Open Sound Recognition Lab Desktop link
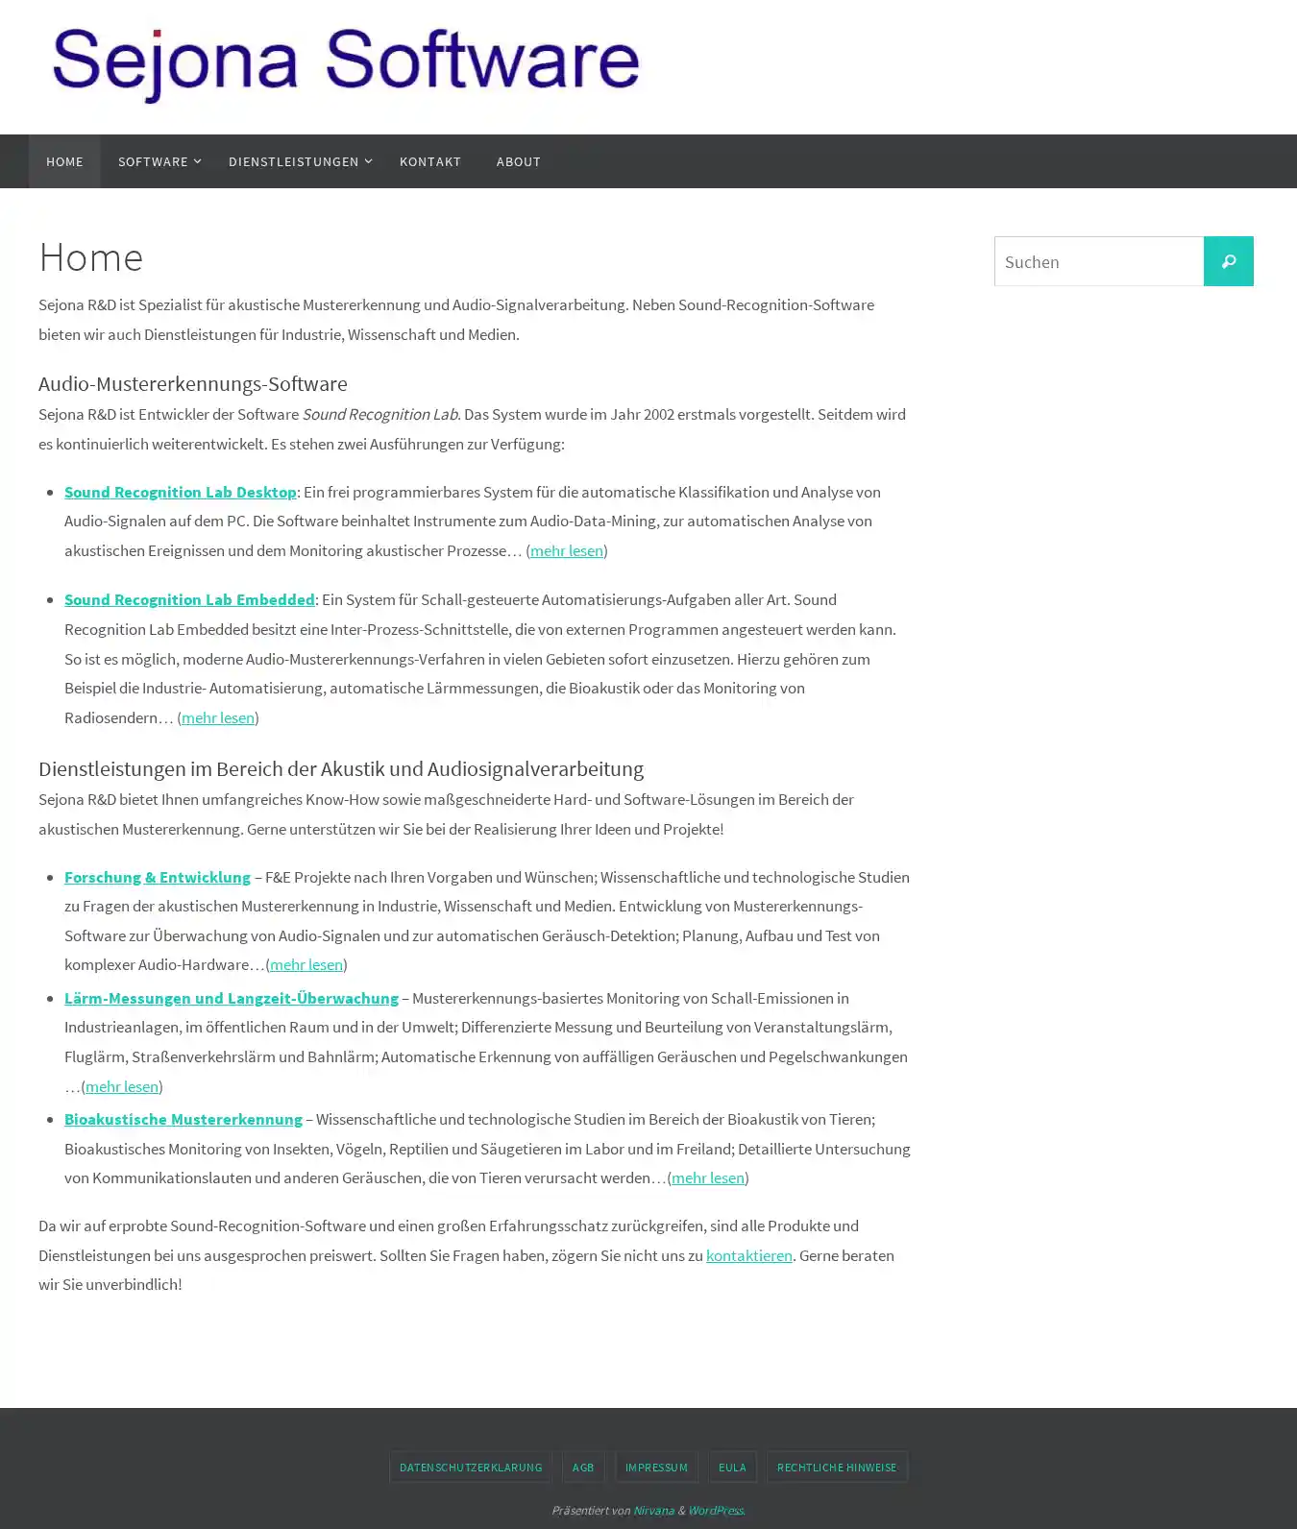 pos(180,492)
